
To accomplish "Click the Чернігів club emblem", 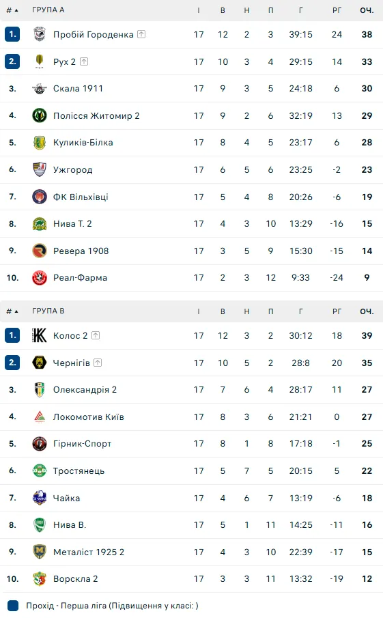I will tap(40, 363).
